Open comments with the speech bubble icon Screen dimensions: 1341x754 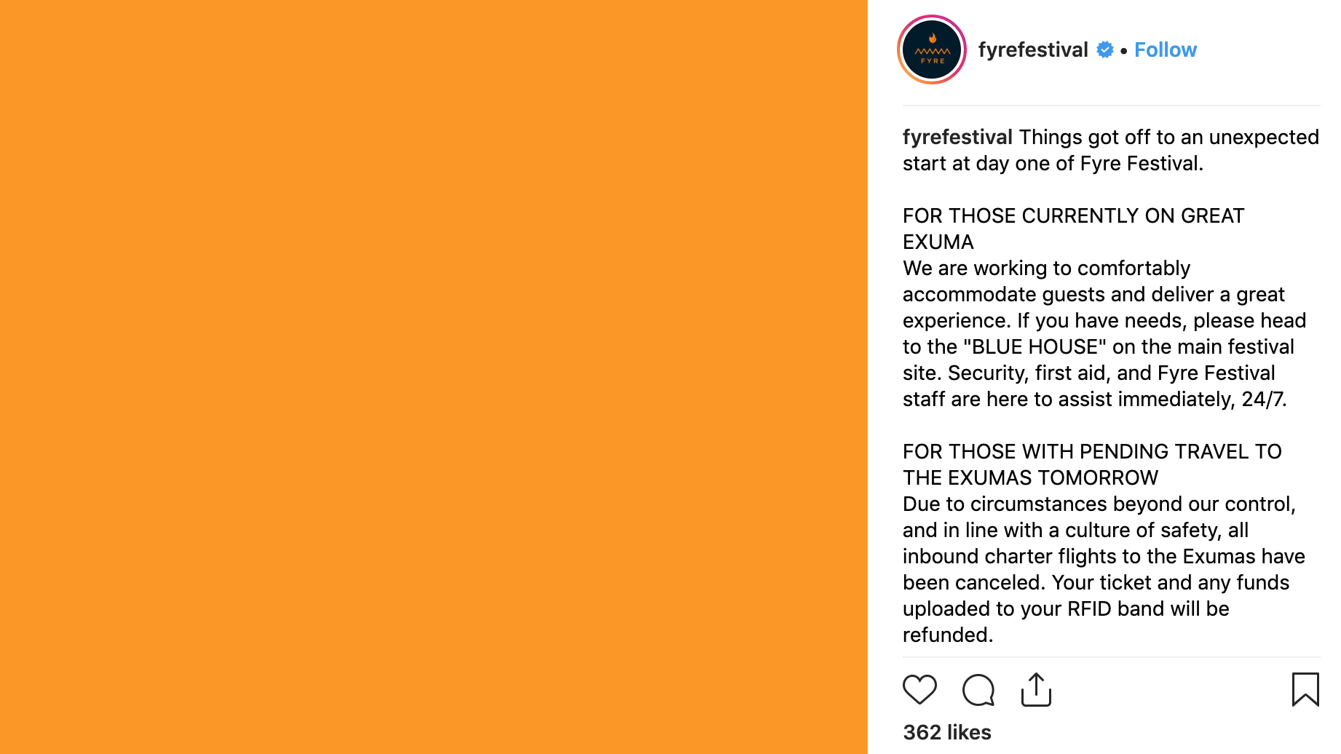pyautogui.click(x=978, y=690)
